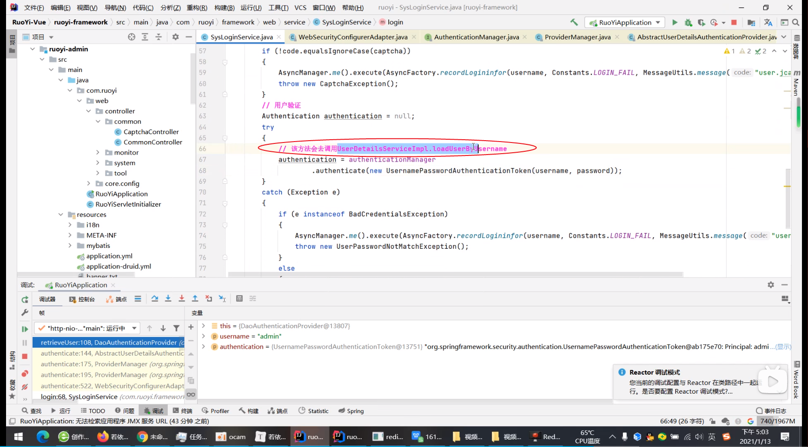The image size is (808, 447).
Task: Switch to the 控制台 console tab
Action: (82, 299)
